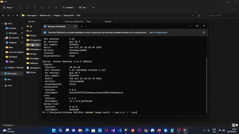239x134 pixels.
Task: Dismiss the default terminal notification banner
Action: 204,32
